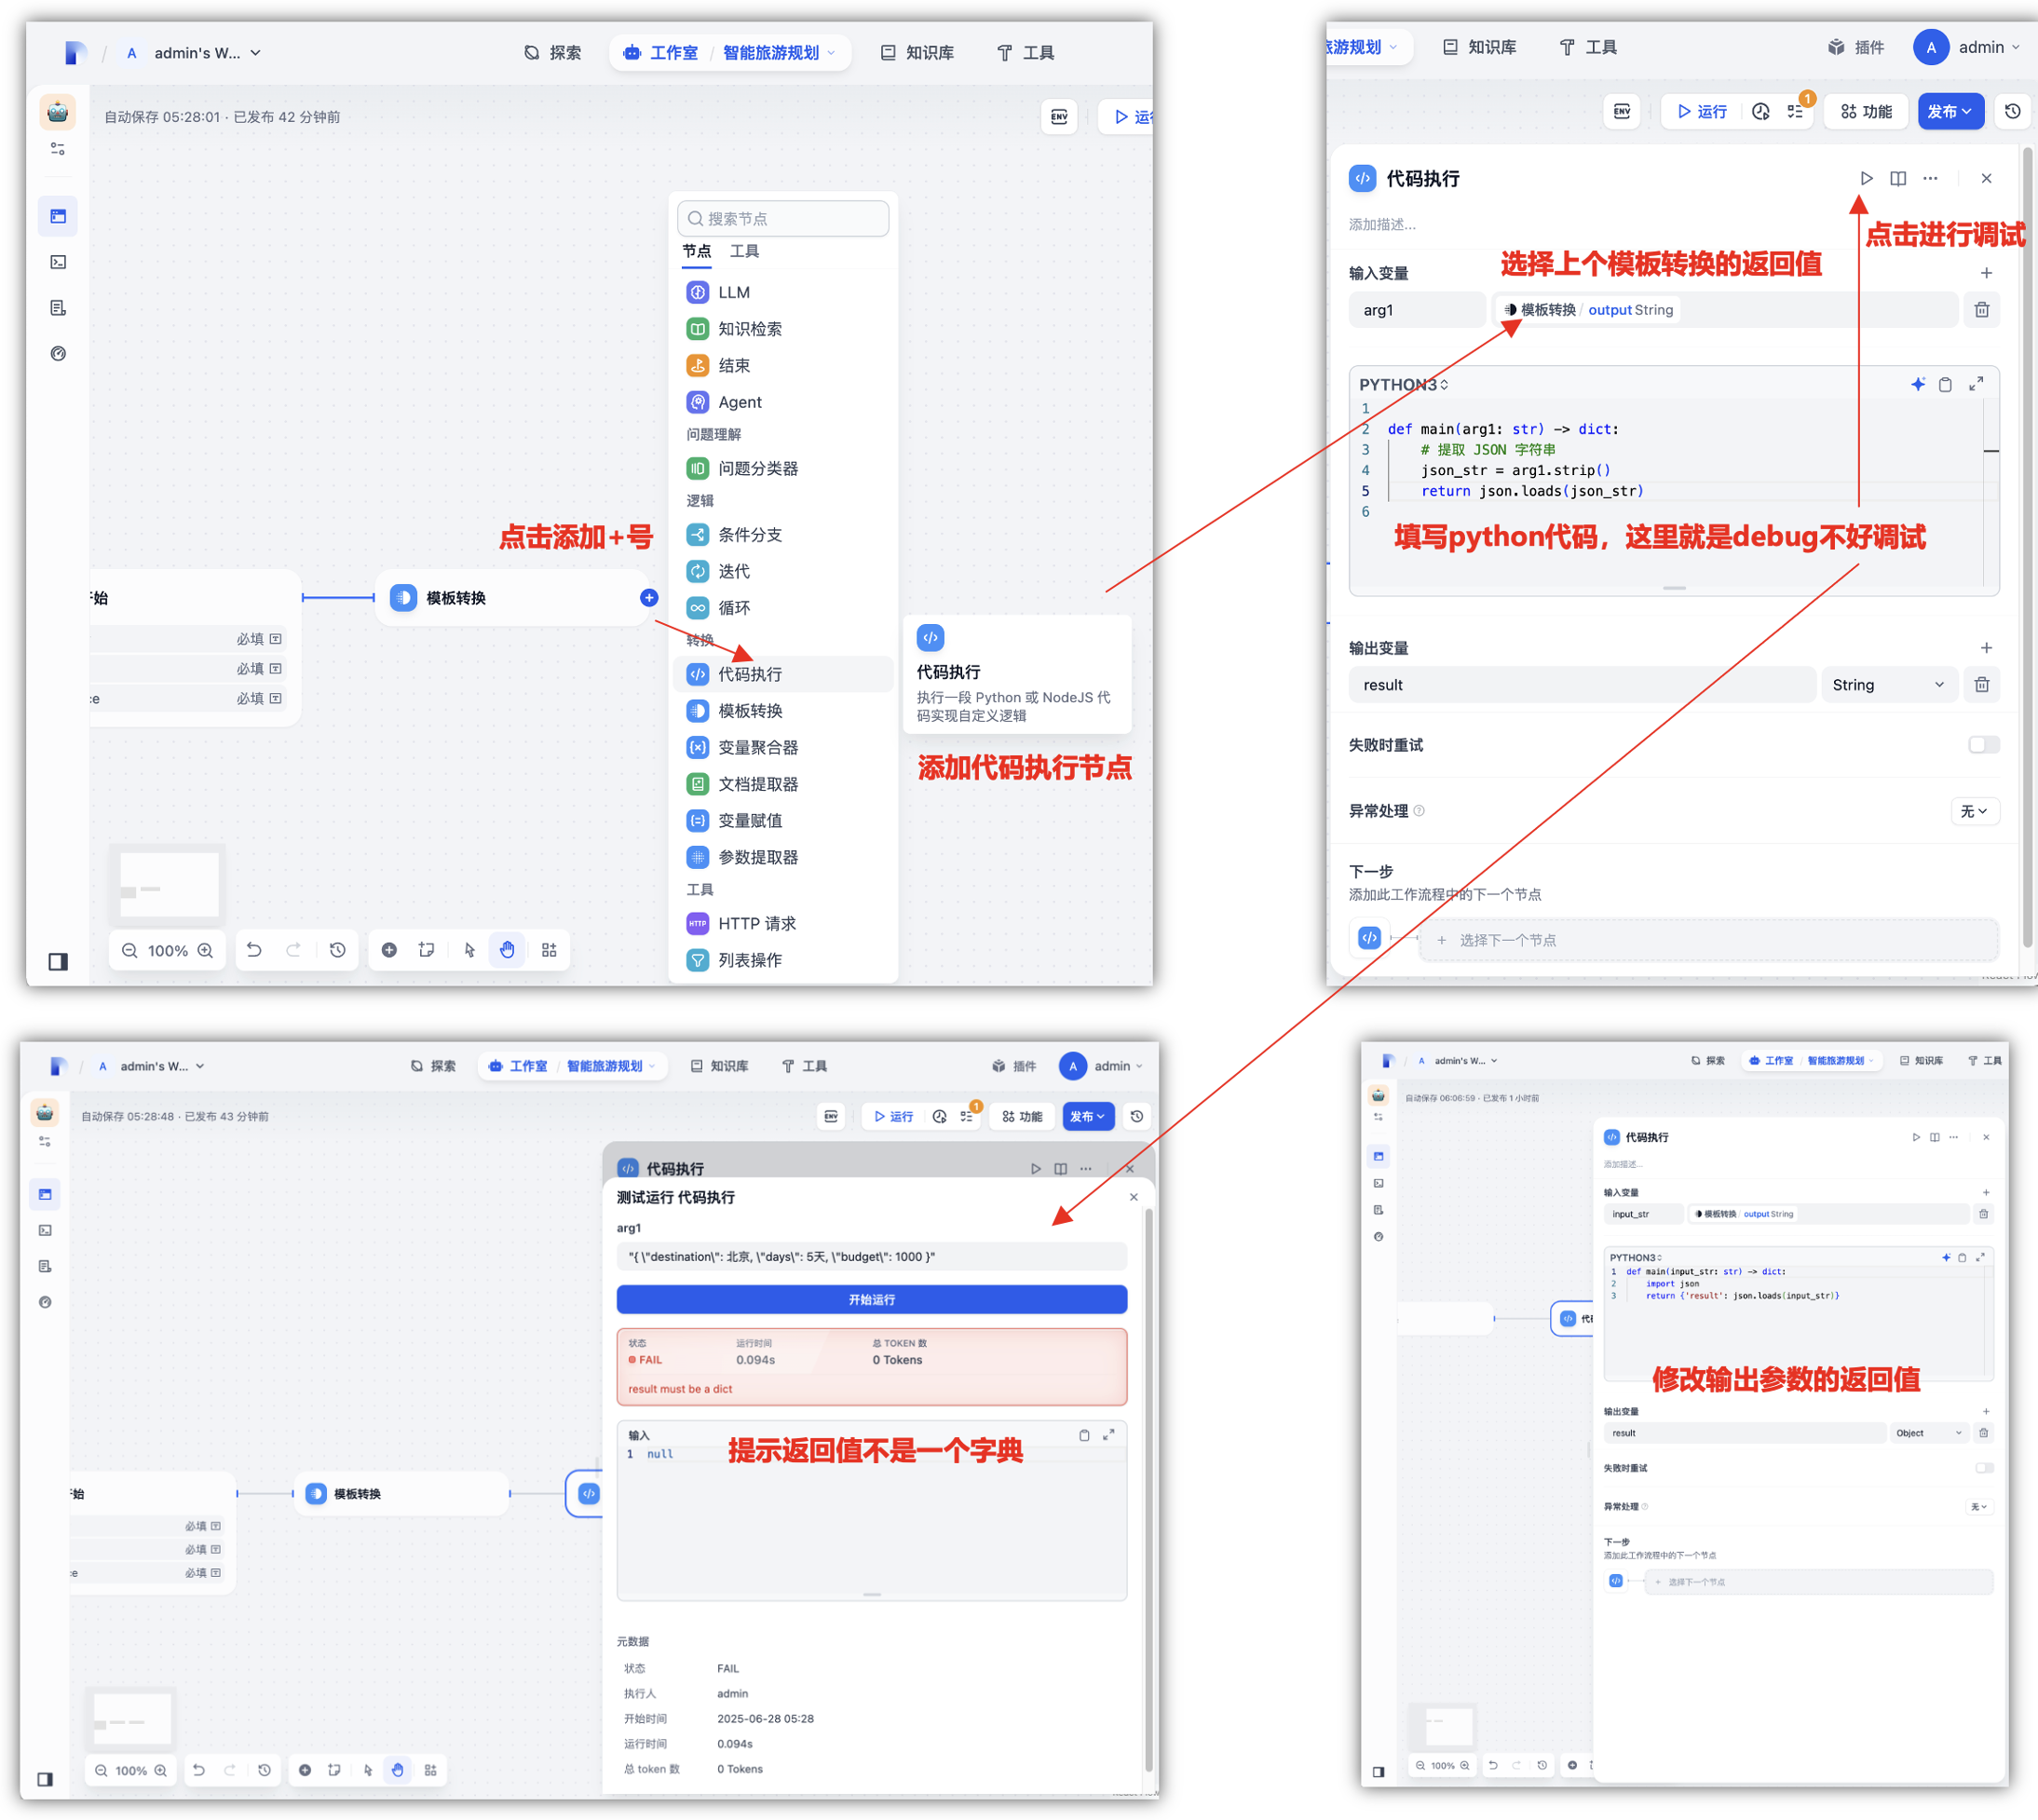Open the ENV environment variables button
Viewport: 2038px width, 1820px height.
point(1621,111)
